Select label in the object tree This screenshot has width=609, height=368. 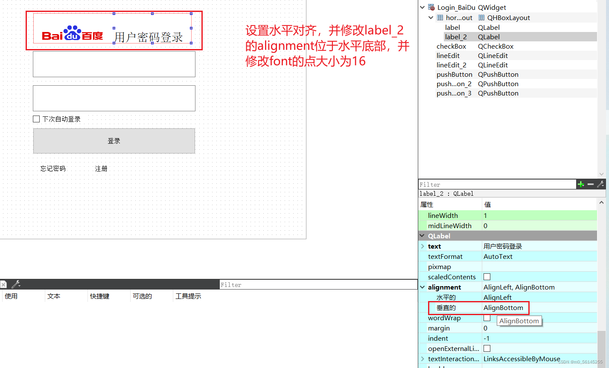point(452,27)
